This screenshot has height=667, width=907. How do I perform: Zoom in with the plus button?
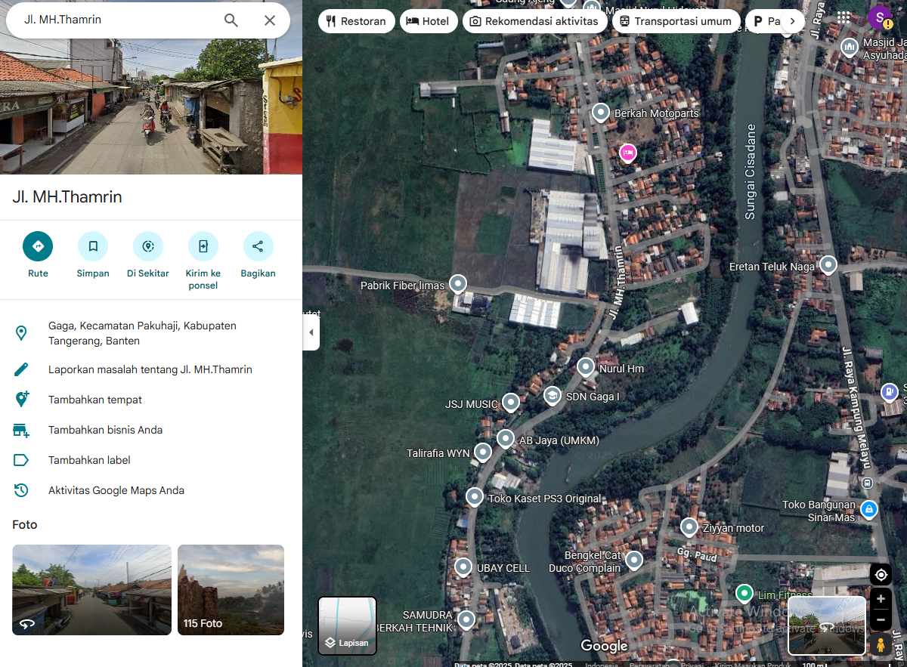[x=881, y=599]
